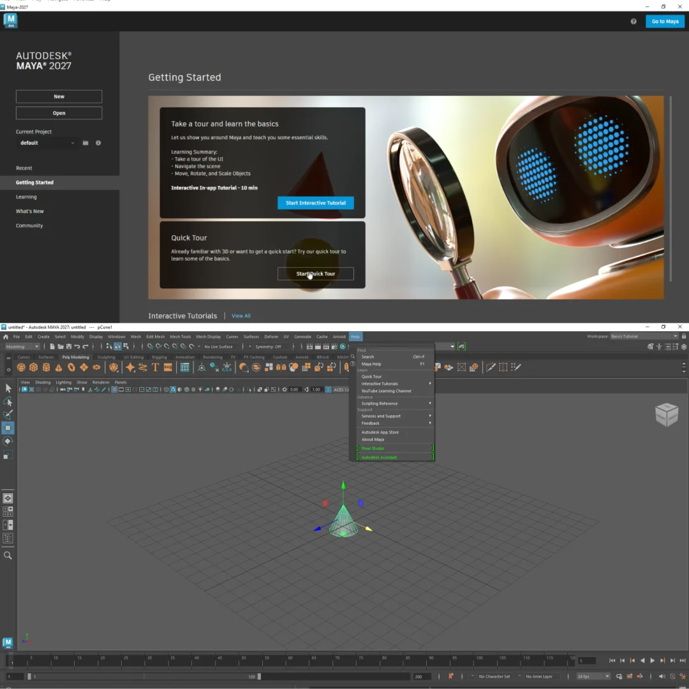The width and height of the screenshot is (689, 689).
Task: Open the 24 fps frame rate dropdown
Action: click(x=593, y=676)
